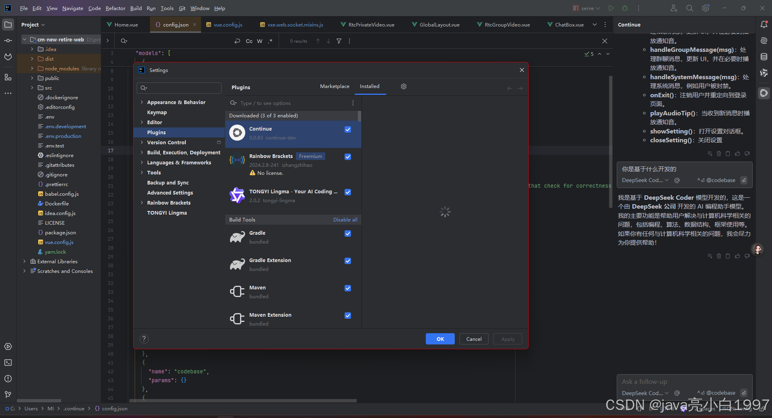Open the Git tool window icon
Screen dimensions: 772x418
8,395
